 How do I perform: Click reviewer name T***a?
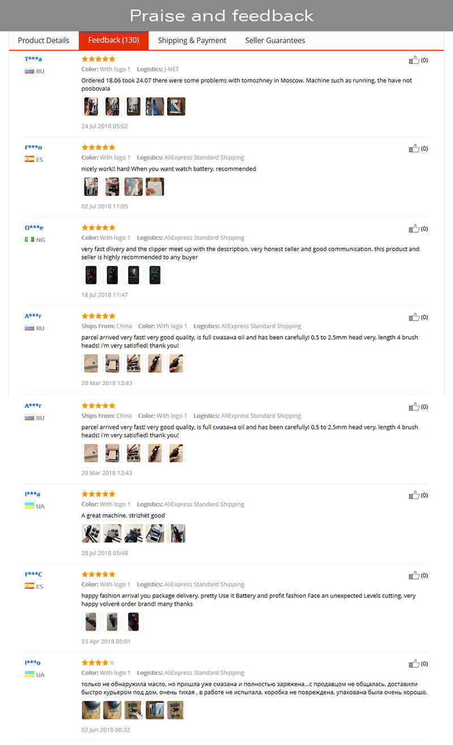[x=33, y=59]
